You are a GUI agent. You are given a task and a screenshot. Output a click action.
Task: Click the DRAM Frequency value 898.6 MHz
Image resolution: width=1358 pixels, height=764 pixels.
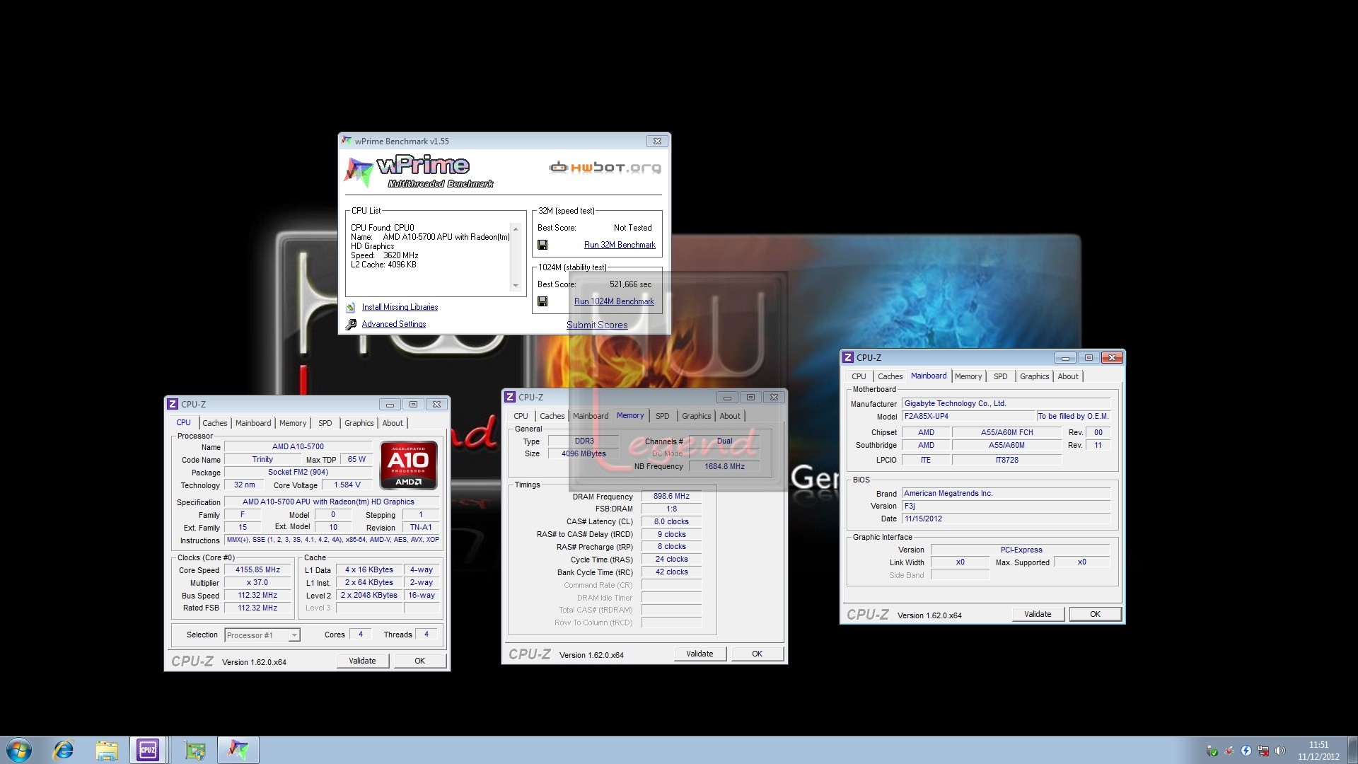pyautogui.click(x=671, y=497)
